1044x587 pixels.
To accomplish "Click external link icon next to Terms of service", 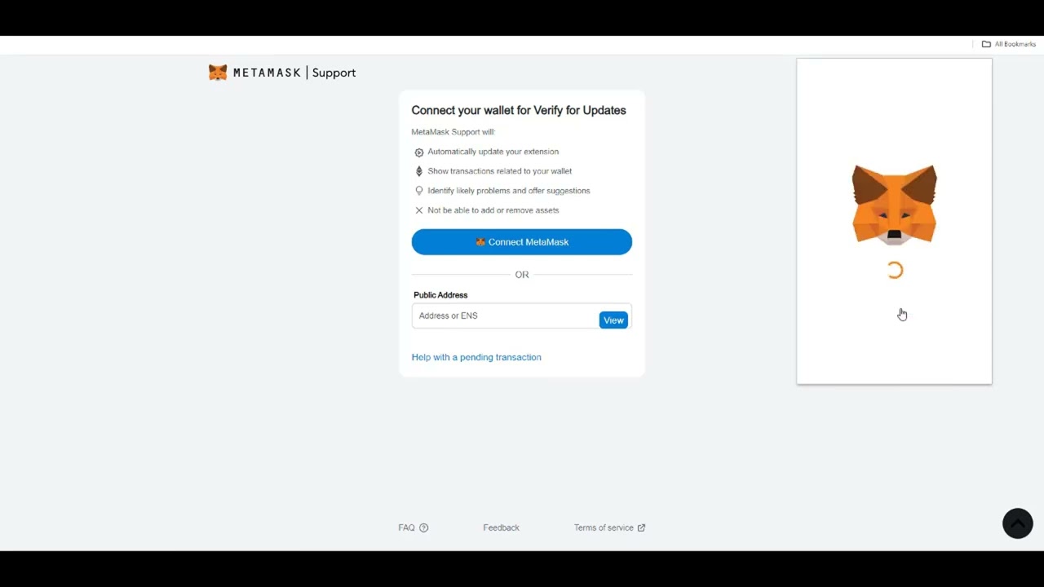I will click(641, 527).
